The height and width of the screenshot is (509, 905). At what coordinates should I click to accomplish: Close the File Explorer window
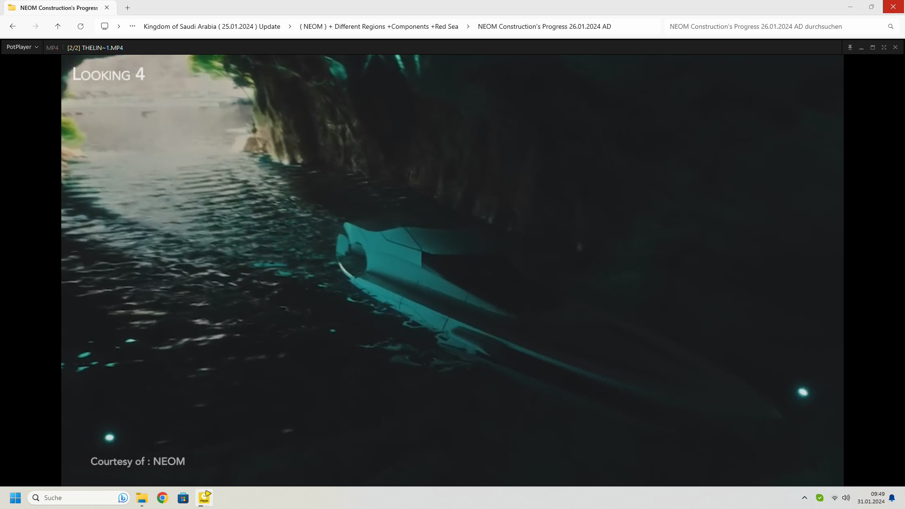point(894,7)
